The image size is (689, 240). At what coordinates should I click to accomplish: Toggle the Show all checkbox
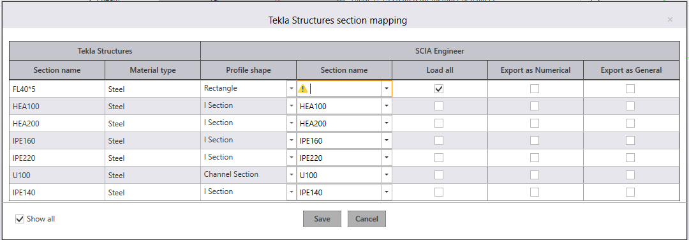20,219
